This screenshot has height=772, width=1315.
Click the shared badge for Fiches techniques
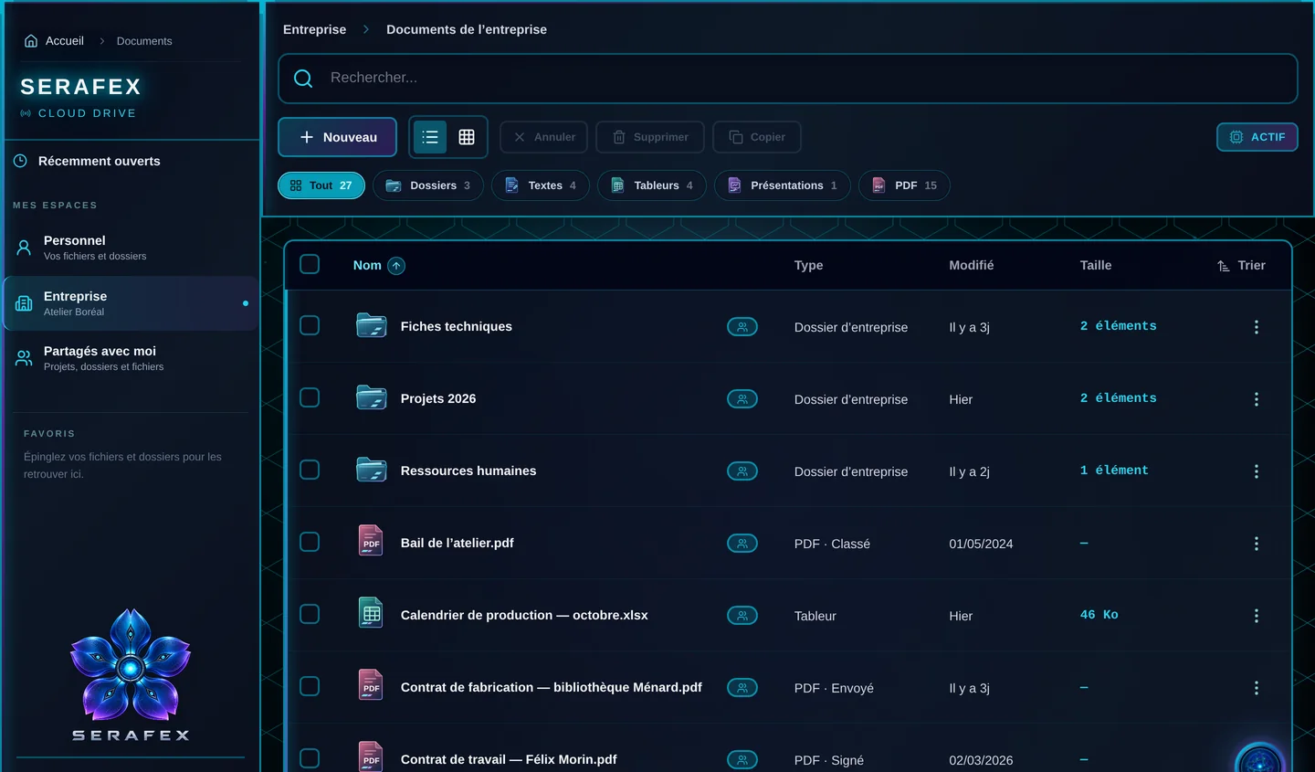(742, 326)
